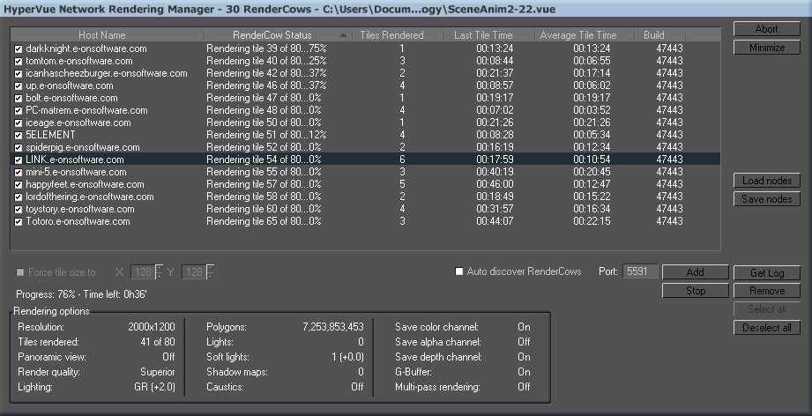Click the Soft lights 1 (+0.0) value
Image resolution: width=812 pixels, height=416 pixels.
pos(348,357)
